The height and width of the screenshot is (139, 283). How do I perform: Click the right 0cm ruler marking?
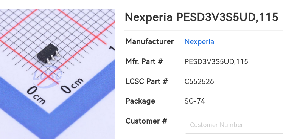[72, 86]
